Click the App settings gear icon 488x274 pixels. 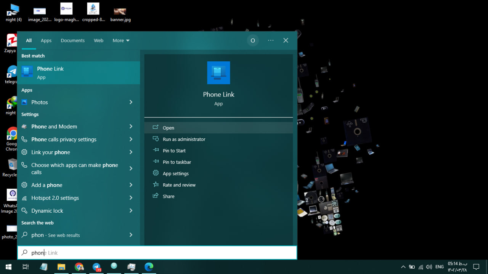tap(156, 173)
